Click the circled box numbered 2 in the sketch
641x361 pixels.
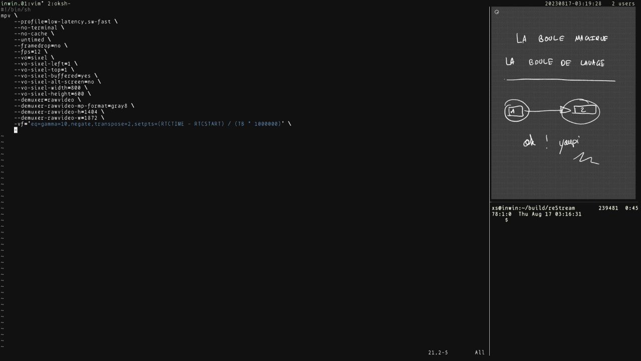581,111
